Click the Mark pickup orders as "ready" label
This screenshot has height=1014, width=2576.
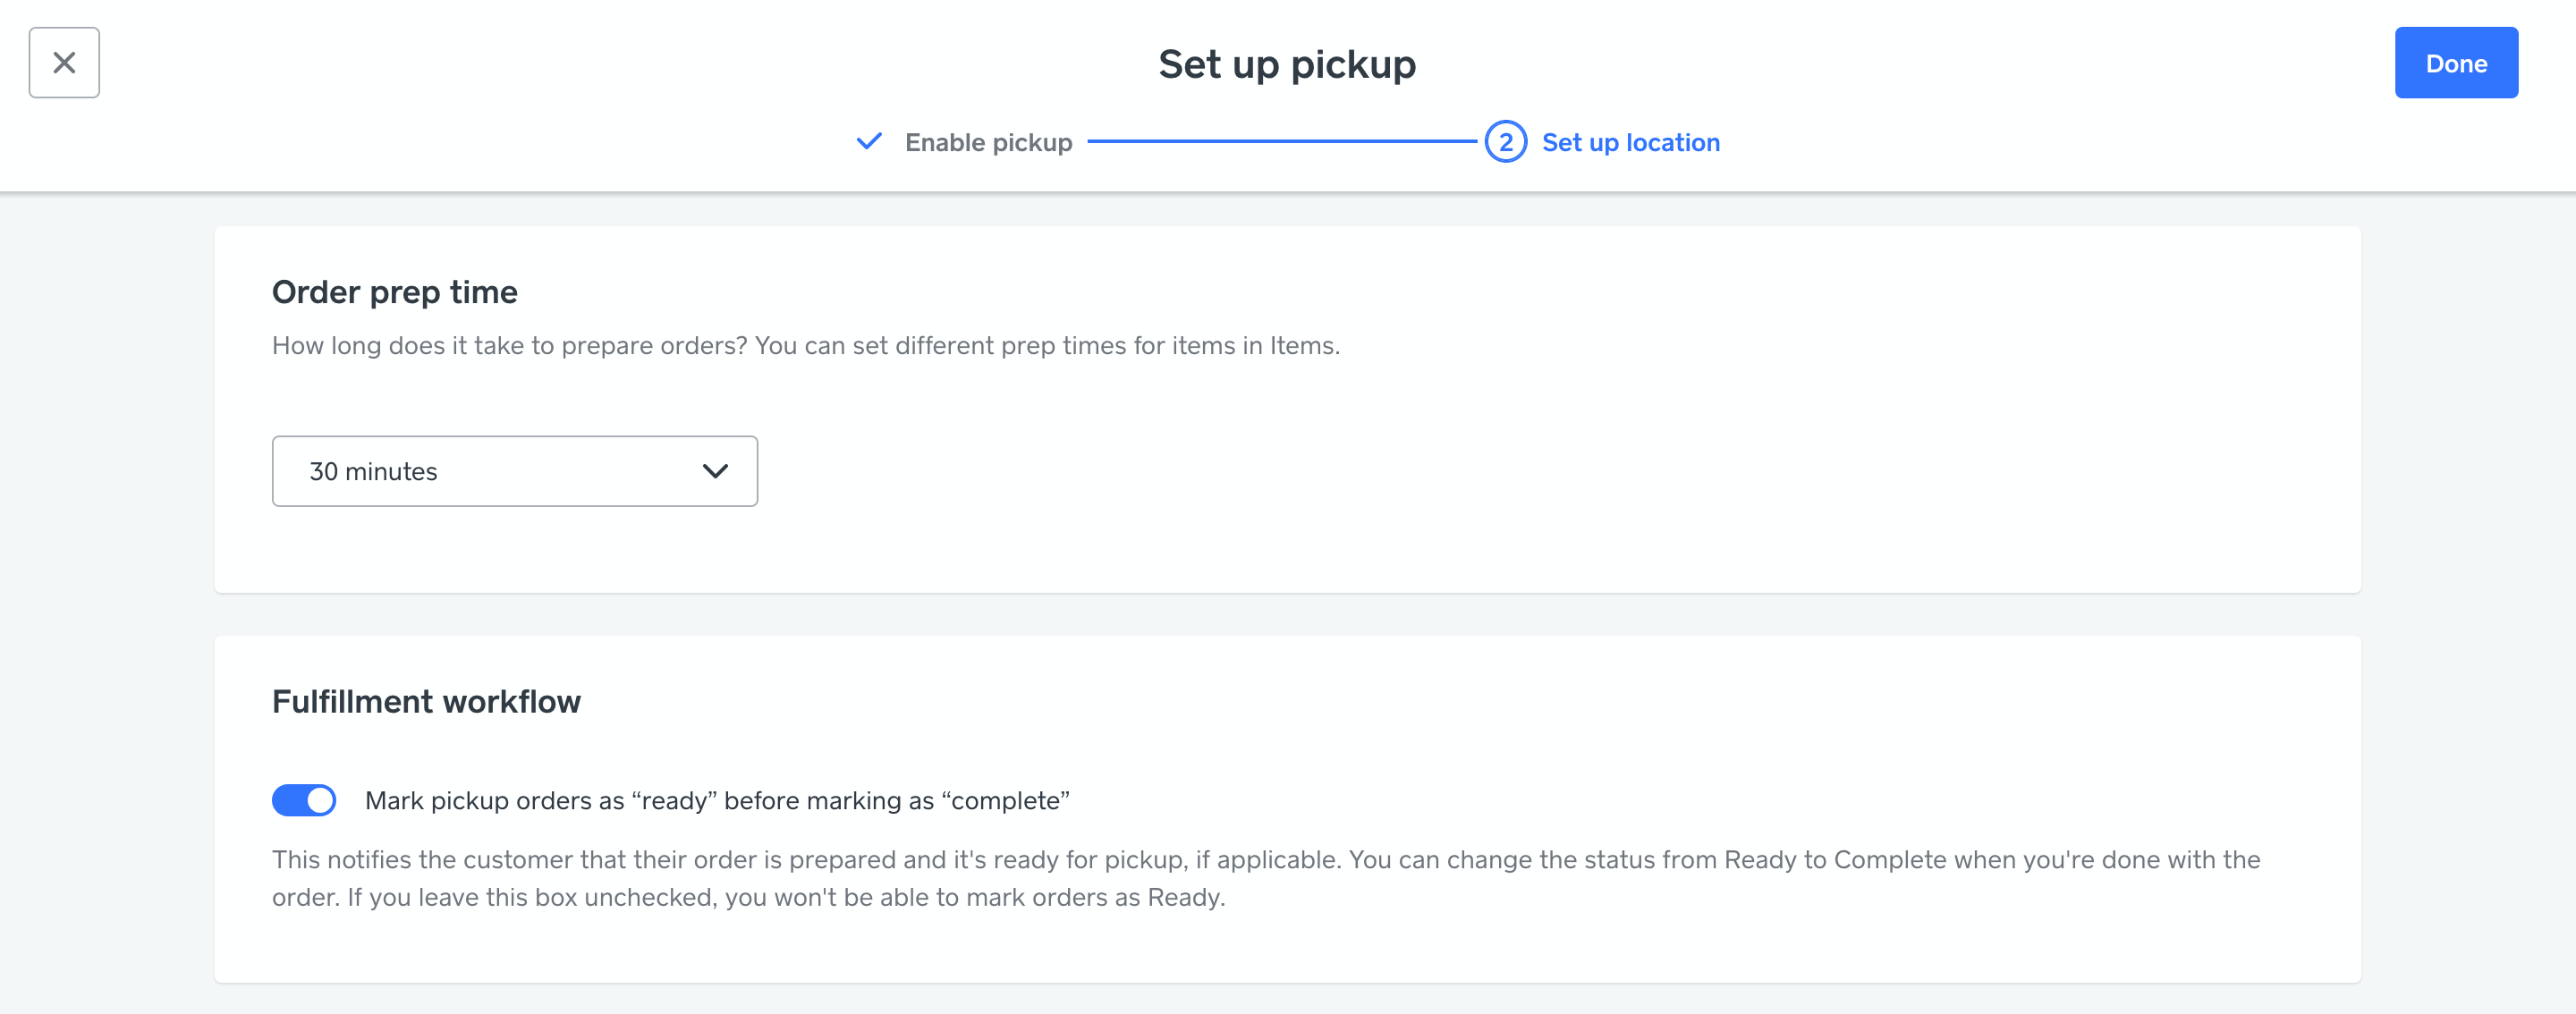tap(716, 801)
